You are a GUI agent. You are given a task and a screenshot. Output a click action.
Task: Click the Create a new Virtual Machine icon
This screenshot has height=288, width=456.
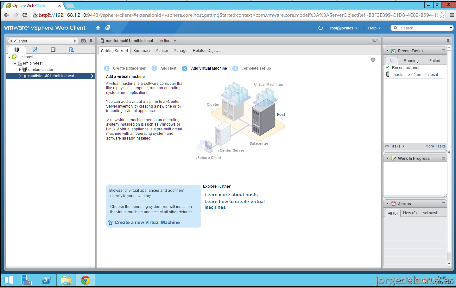[111, 223]
